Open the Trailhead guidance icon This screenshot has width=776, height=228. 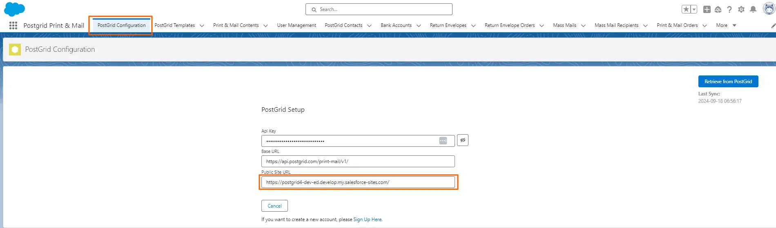pos(718,9)
